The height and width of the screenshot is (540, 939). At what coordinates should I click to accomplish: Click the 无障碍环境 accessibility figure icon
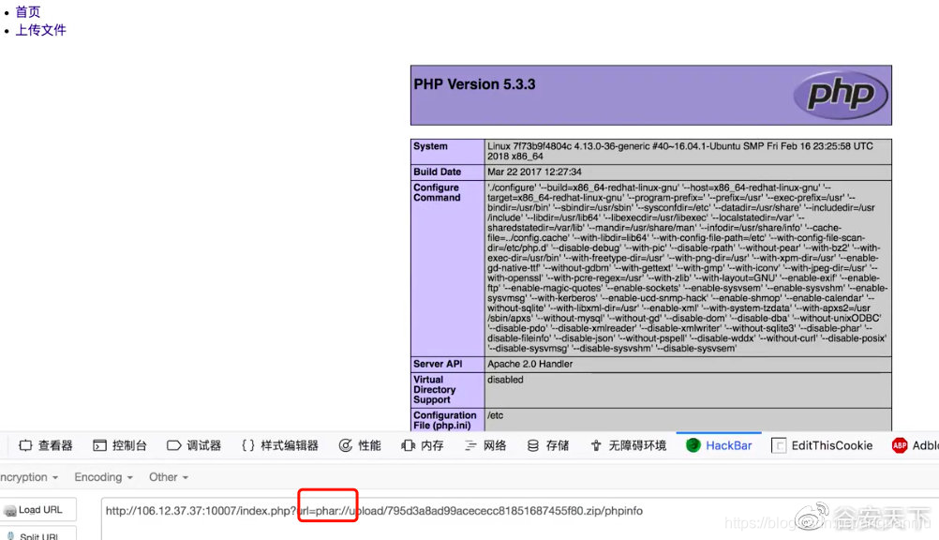(596, 445)
